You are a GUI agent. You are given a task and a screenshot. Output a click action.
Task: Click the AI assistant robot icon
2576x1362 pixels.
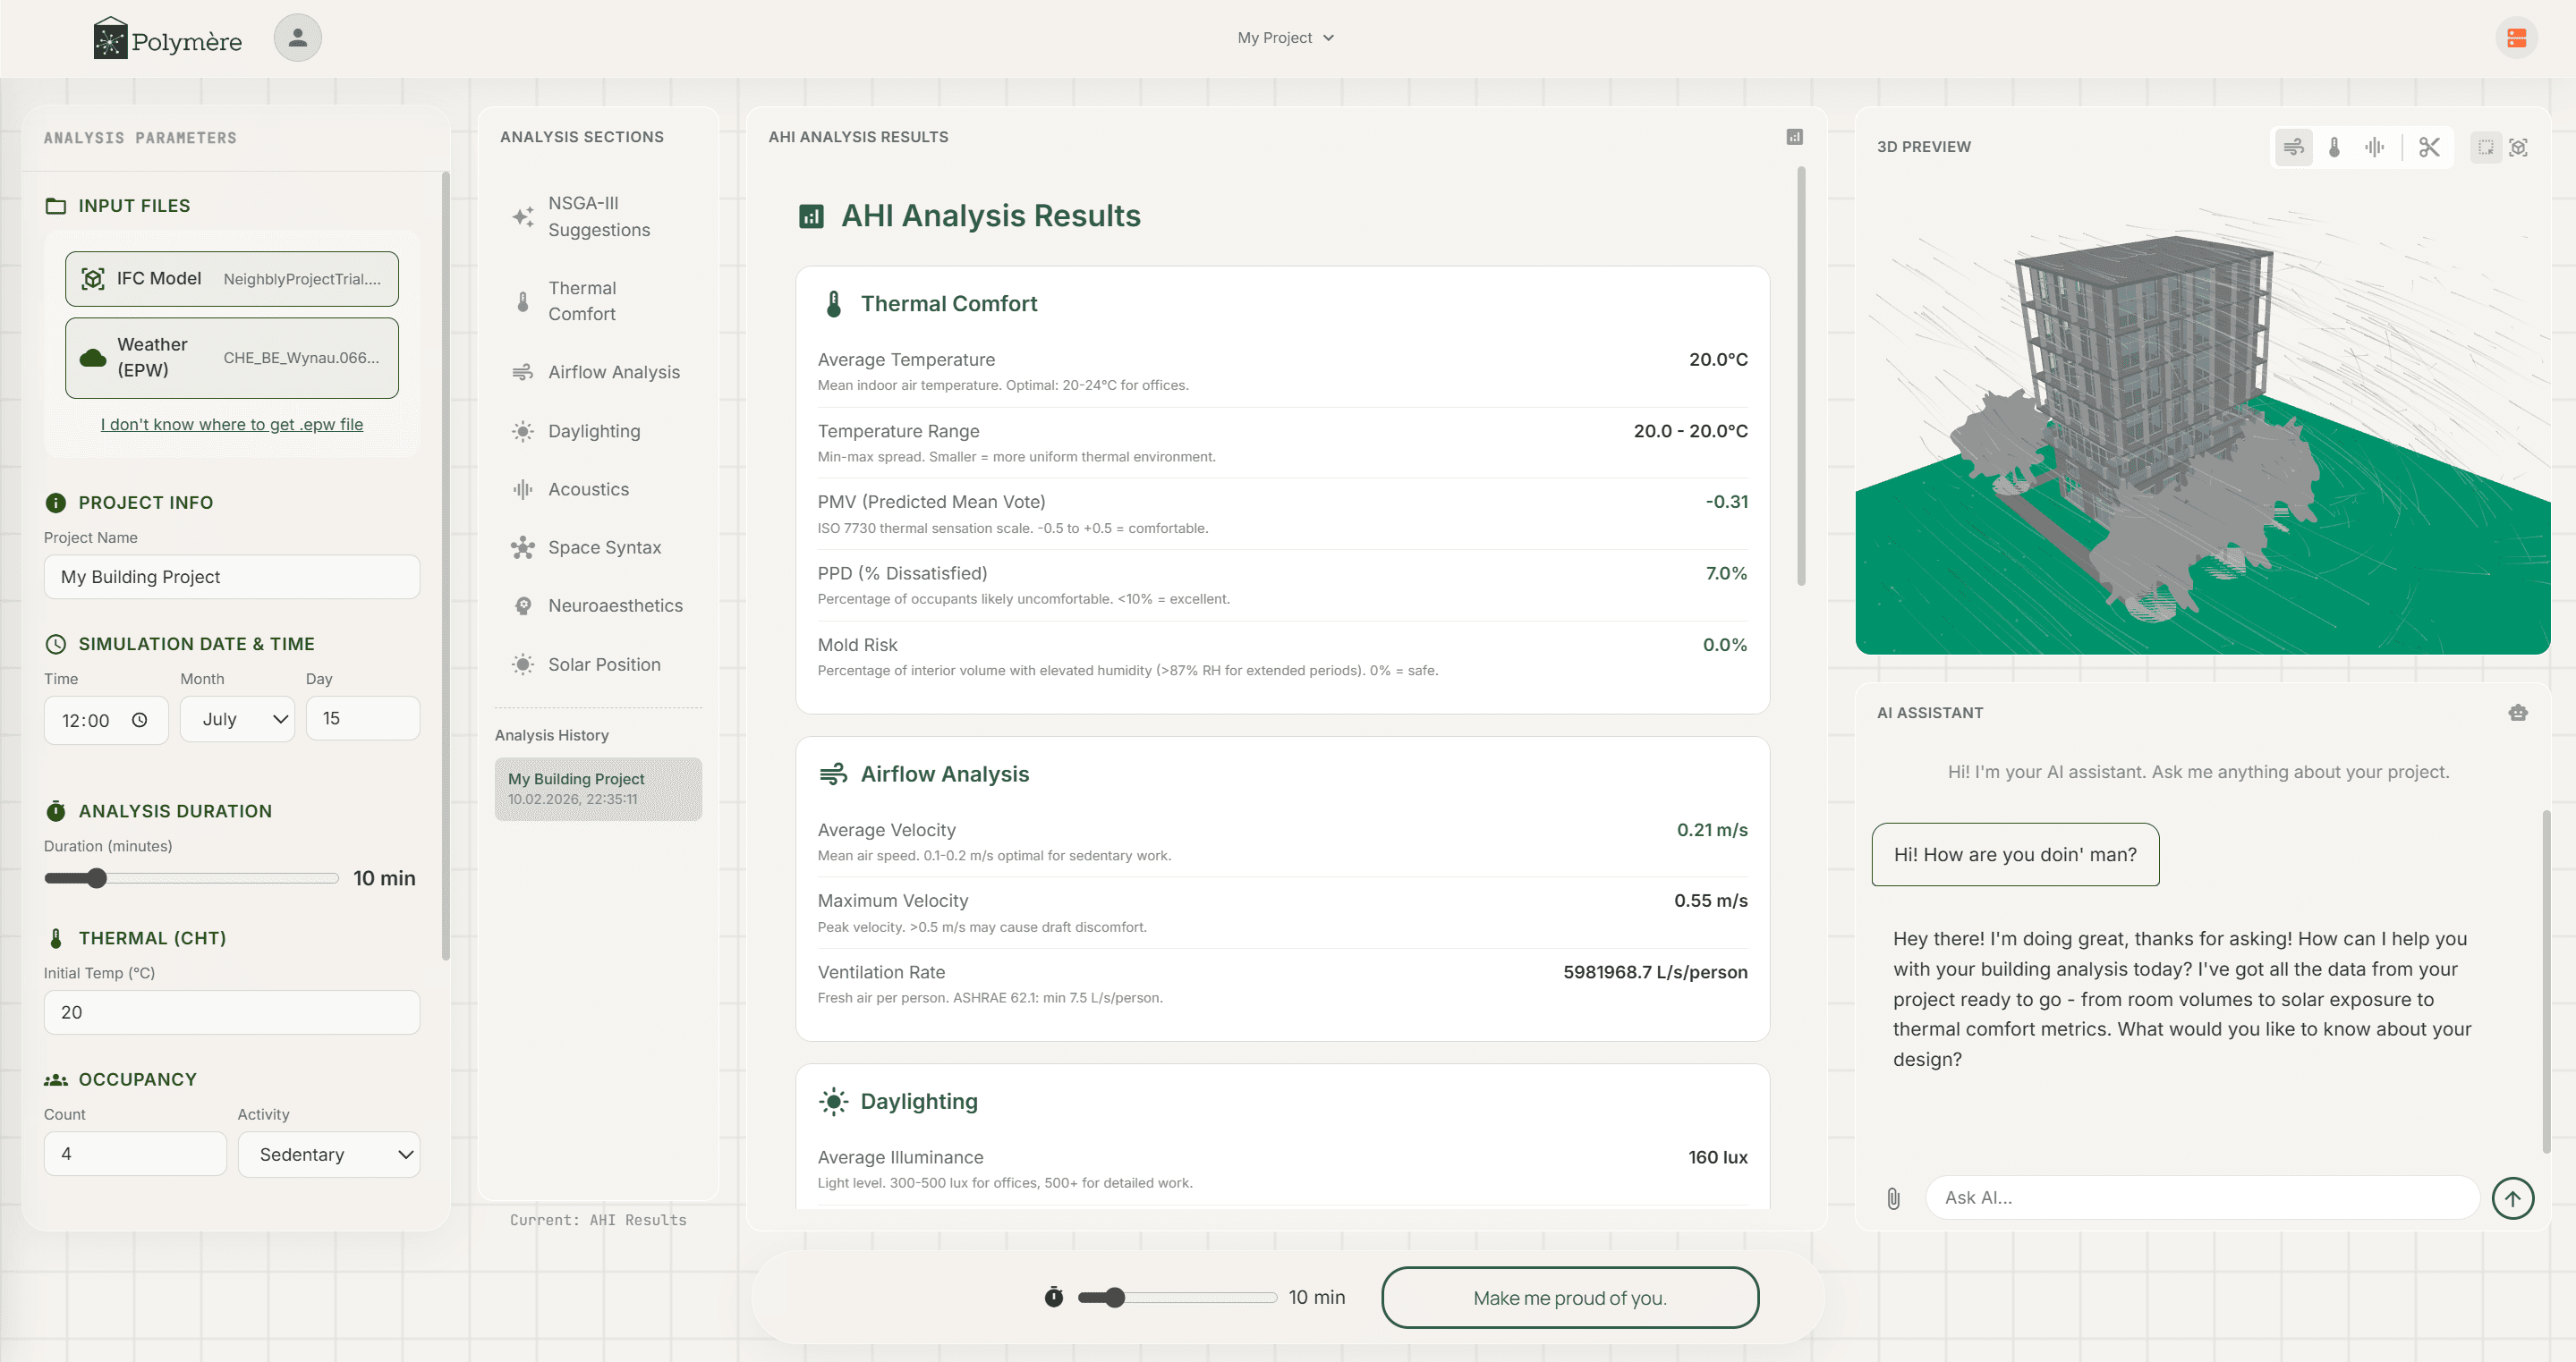coord(2517,713)
